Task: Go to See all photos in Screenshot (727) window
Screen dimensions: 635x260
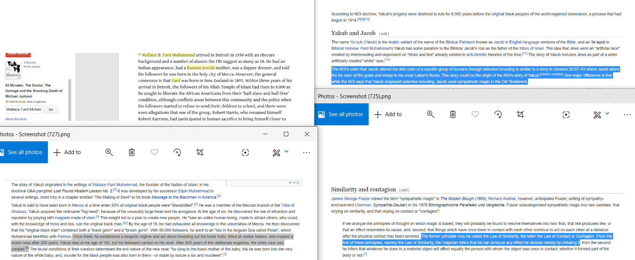Action: click(x=24, y=152)
